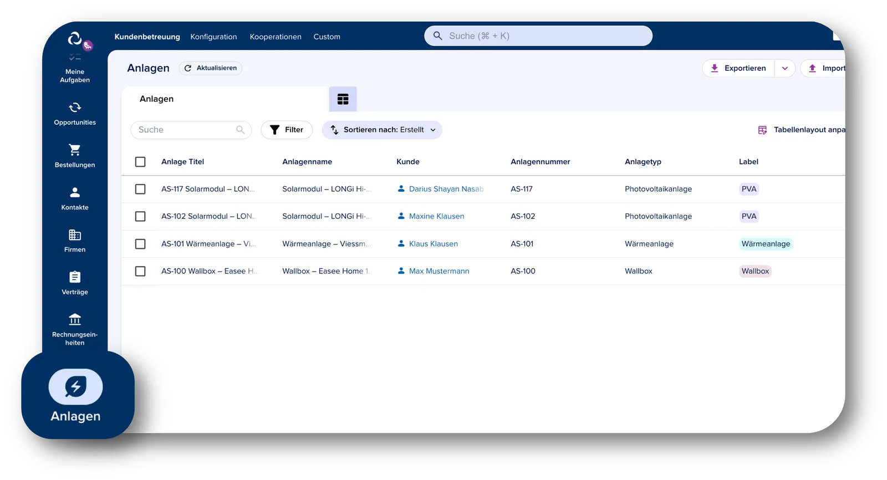Open customer Max Mustermann link
The image size is (887, 480).
coord(439,271)
